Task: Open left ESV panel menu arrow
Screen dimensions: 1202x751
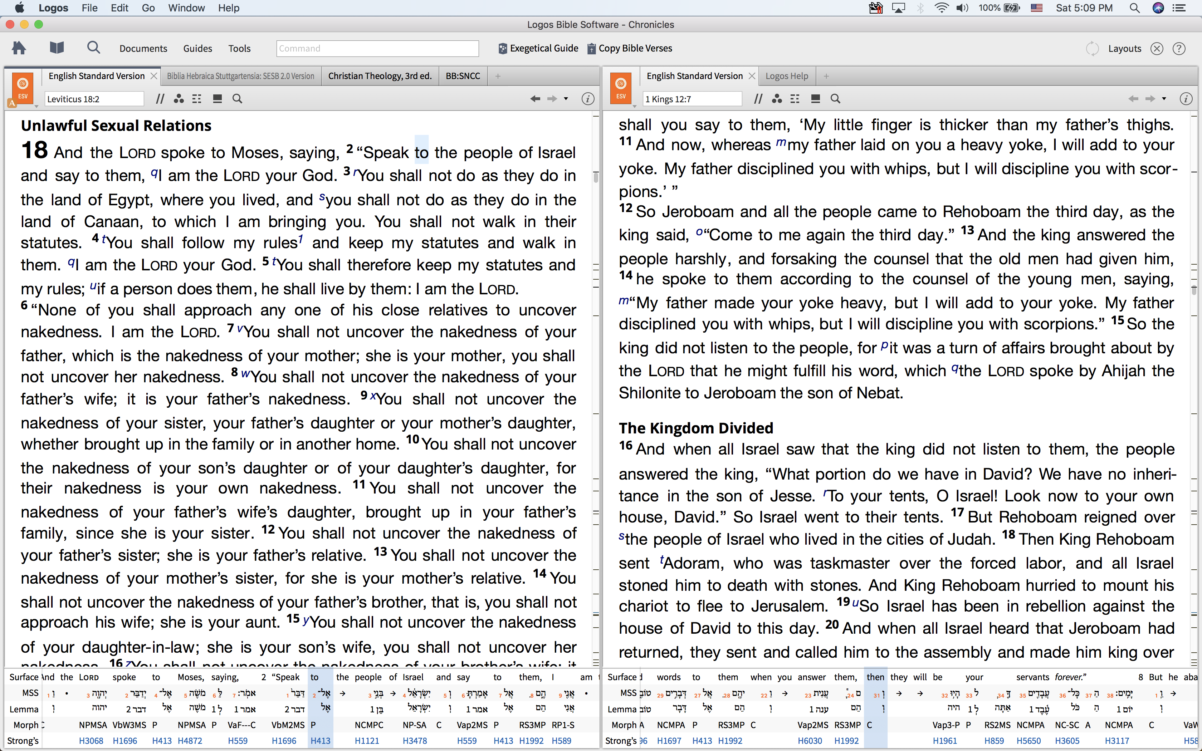Action: pos(36,106)
